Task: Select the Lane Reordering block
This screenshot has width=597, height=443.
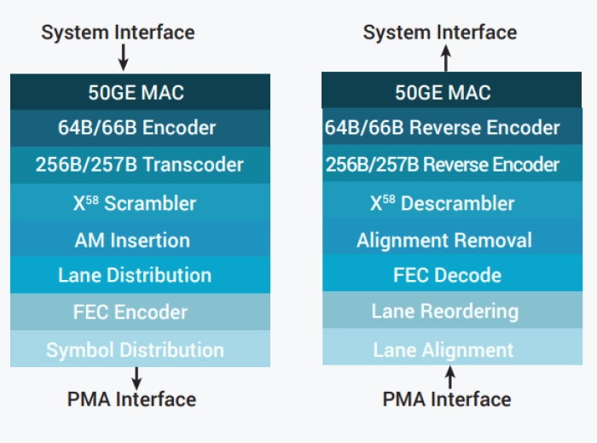Action: tap(452, 310)
